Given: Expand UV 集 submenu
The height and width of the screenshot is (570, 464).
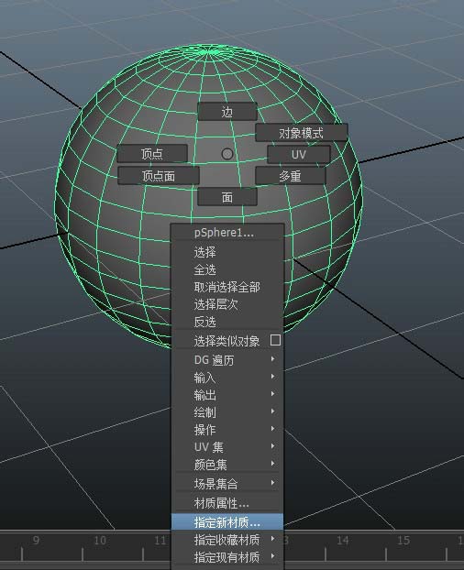Looking at the screenshot, I should [x=227, y=447].
